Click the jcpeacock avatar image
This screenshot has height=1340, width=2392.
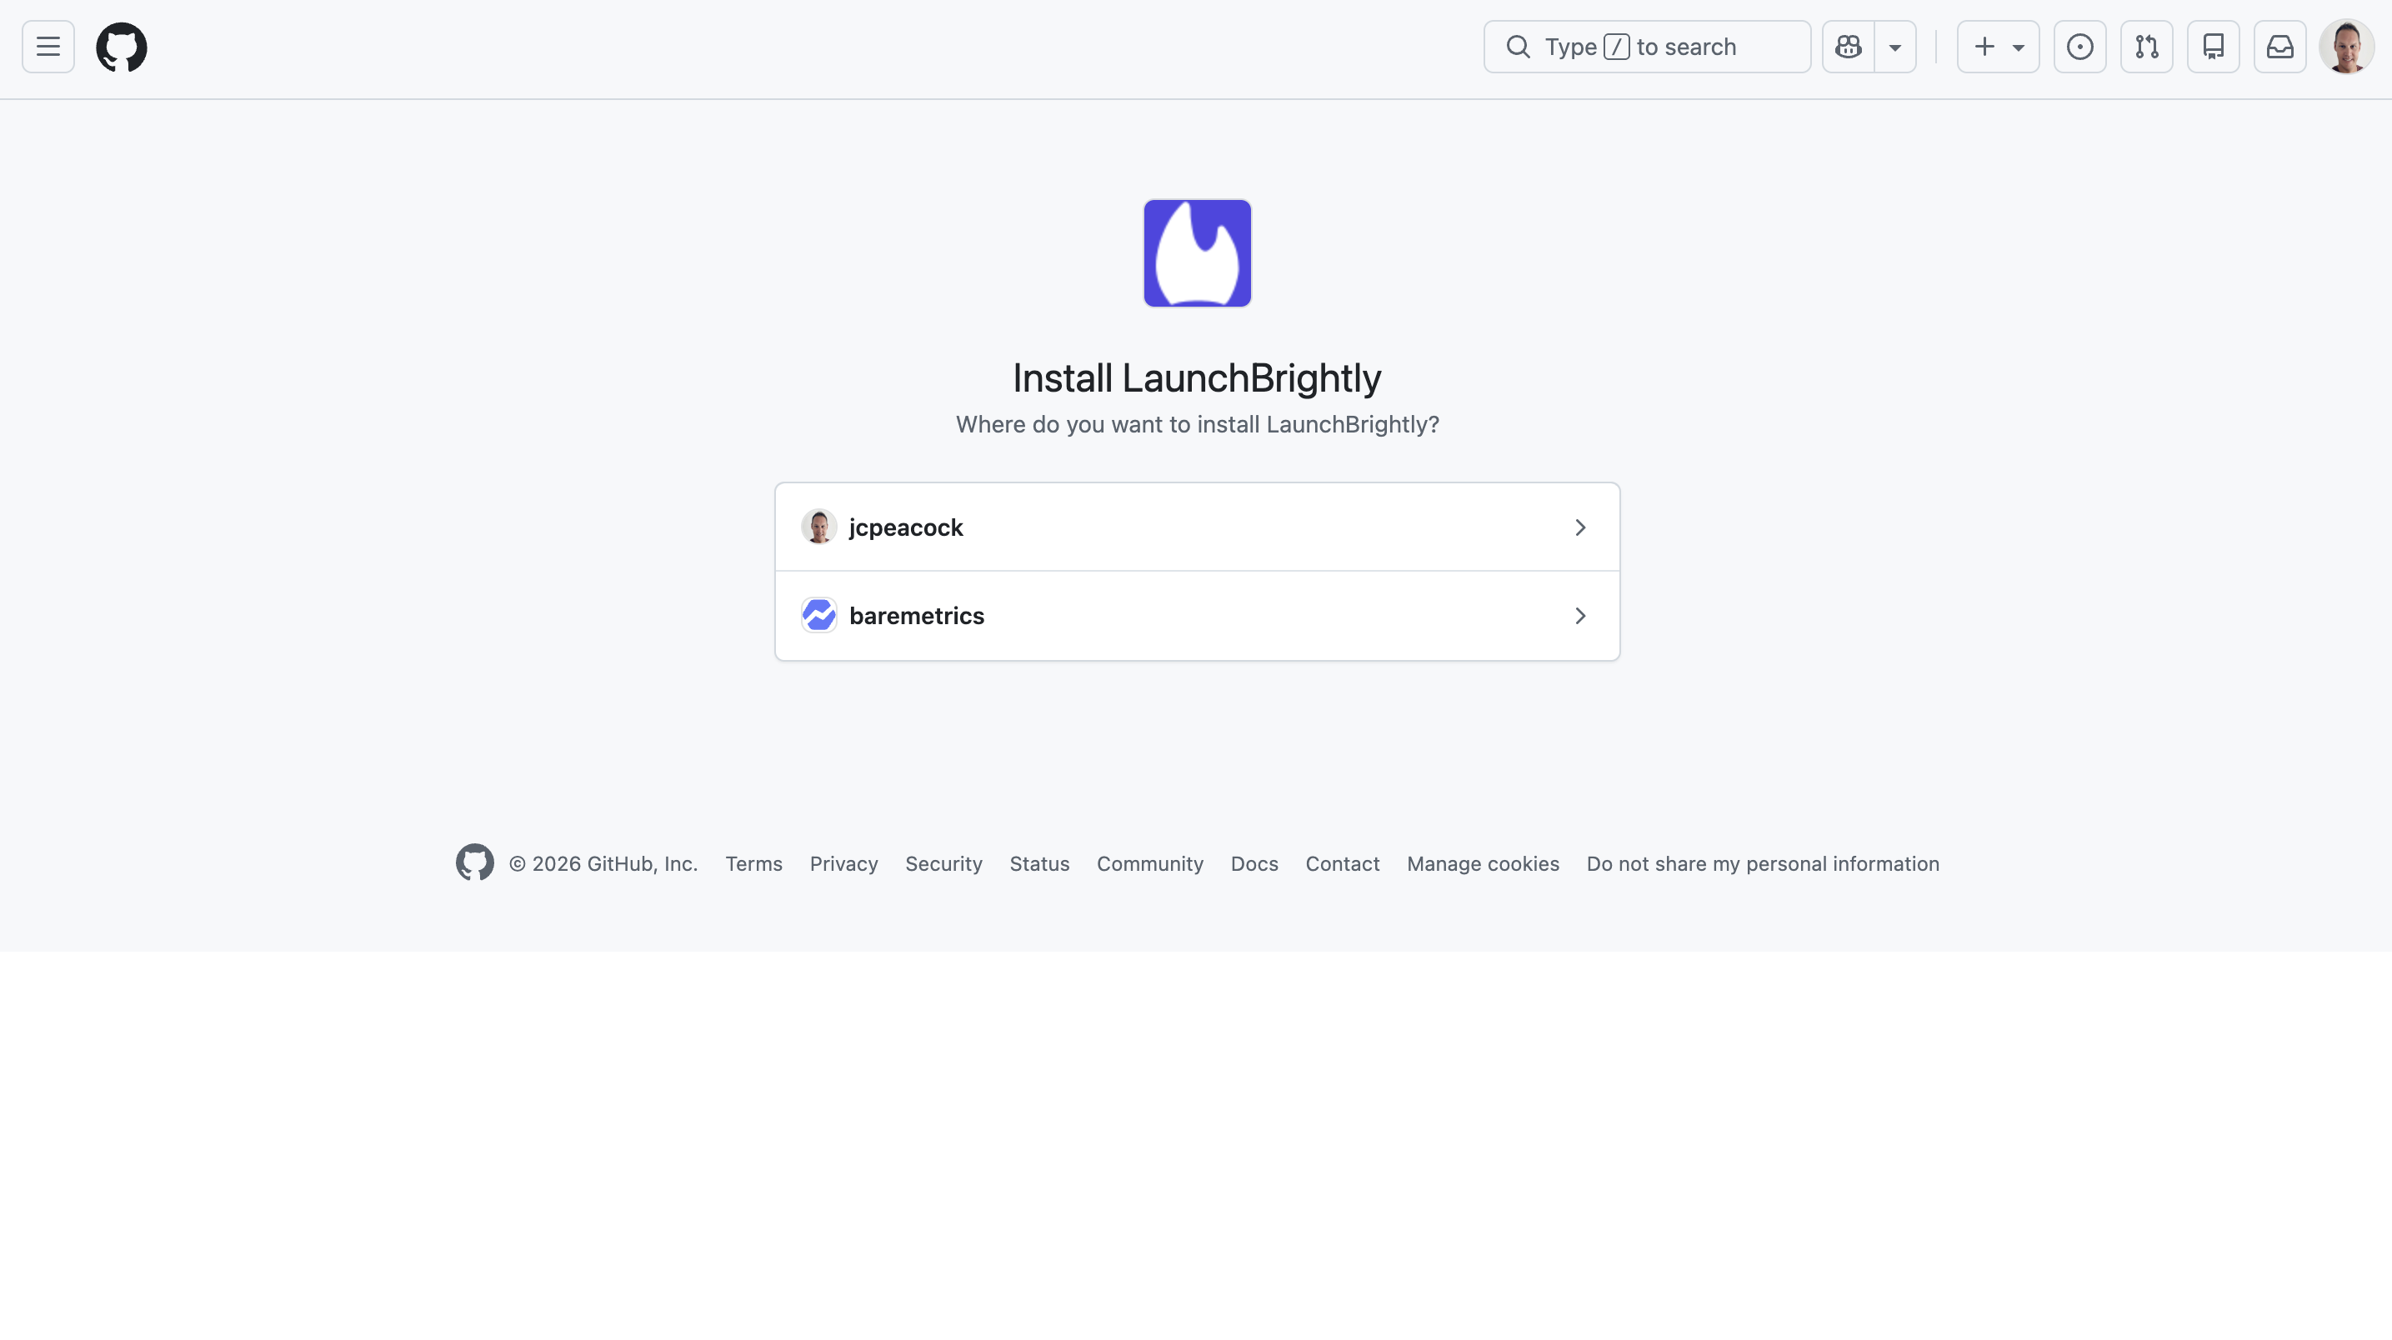coord(819,527)
